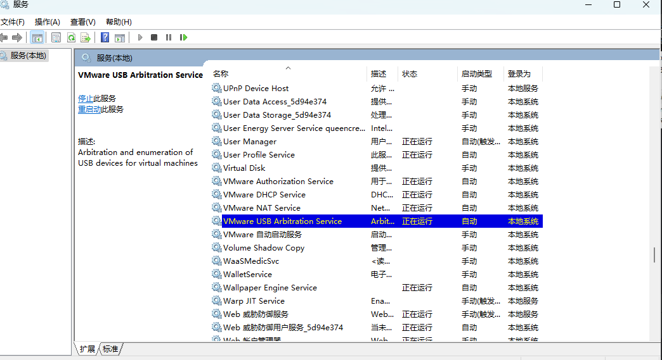Select the User Manager service name
Viewport: 662px width, 360px height.
(250, 142)
